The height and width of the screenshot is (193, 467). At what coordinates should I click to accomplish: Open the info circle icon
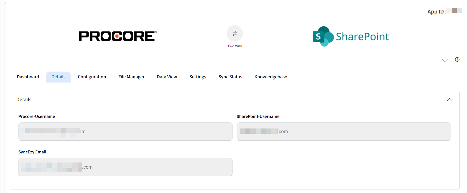[x=457, y=60]
